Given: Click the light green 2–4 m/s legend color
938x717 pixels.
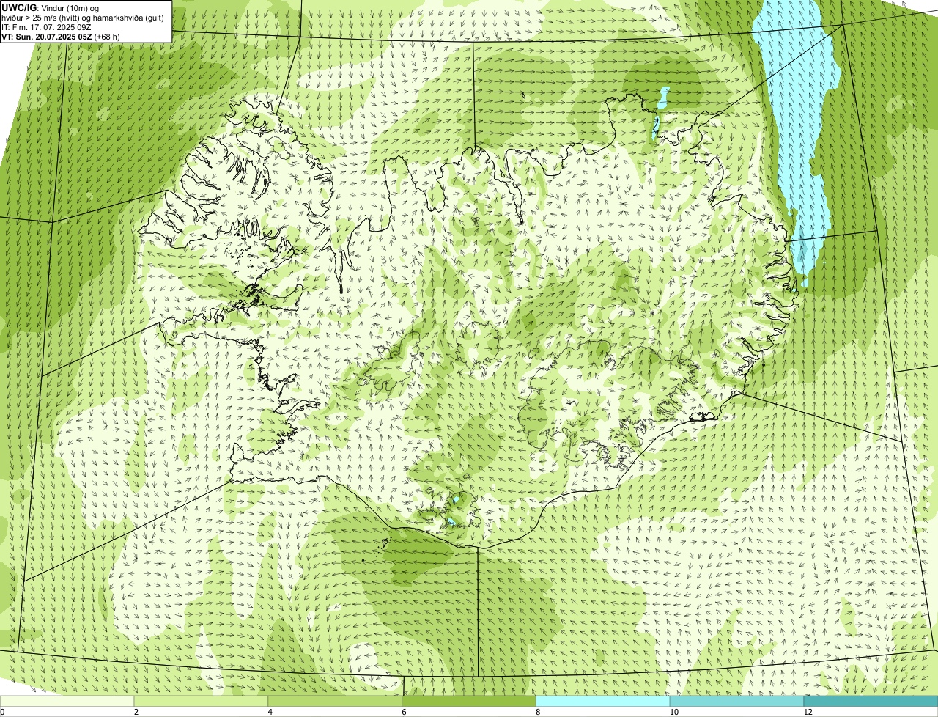Looking at the screenshot, I should point(202,701).
